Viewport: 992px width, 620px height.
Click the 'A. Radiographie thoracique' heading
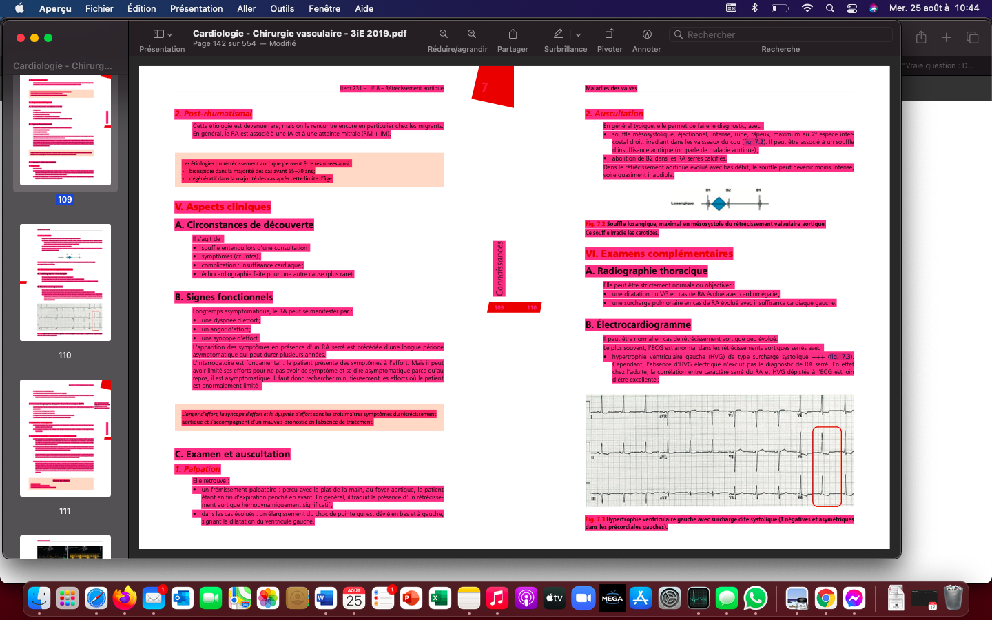pyautogui.click(x=647, y=271)
